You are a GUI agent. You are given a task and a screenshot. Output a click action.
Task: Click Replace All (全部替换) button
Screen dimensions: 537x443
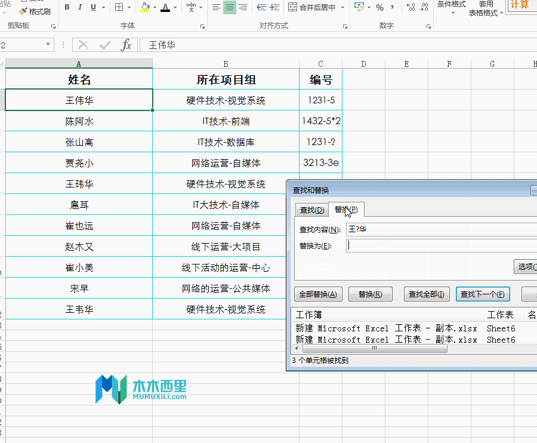pyautogui.click(x=318, y=294)
